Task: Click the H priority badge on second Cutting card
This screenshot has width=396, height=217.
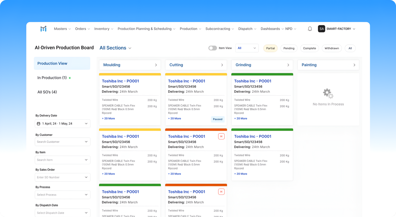Action: (221, 136)
